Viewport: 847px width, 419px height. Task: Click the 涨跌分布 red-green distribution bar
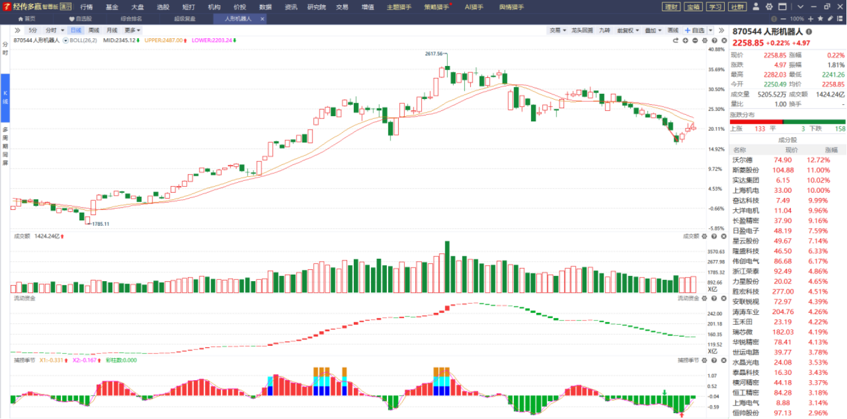pyautogui.click(x=788, y=121)
